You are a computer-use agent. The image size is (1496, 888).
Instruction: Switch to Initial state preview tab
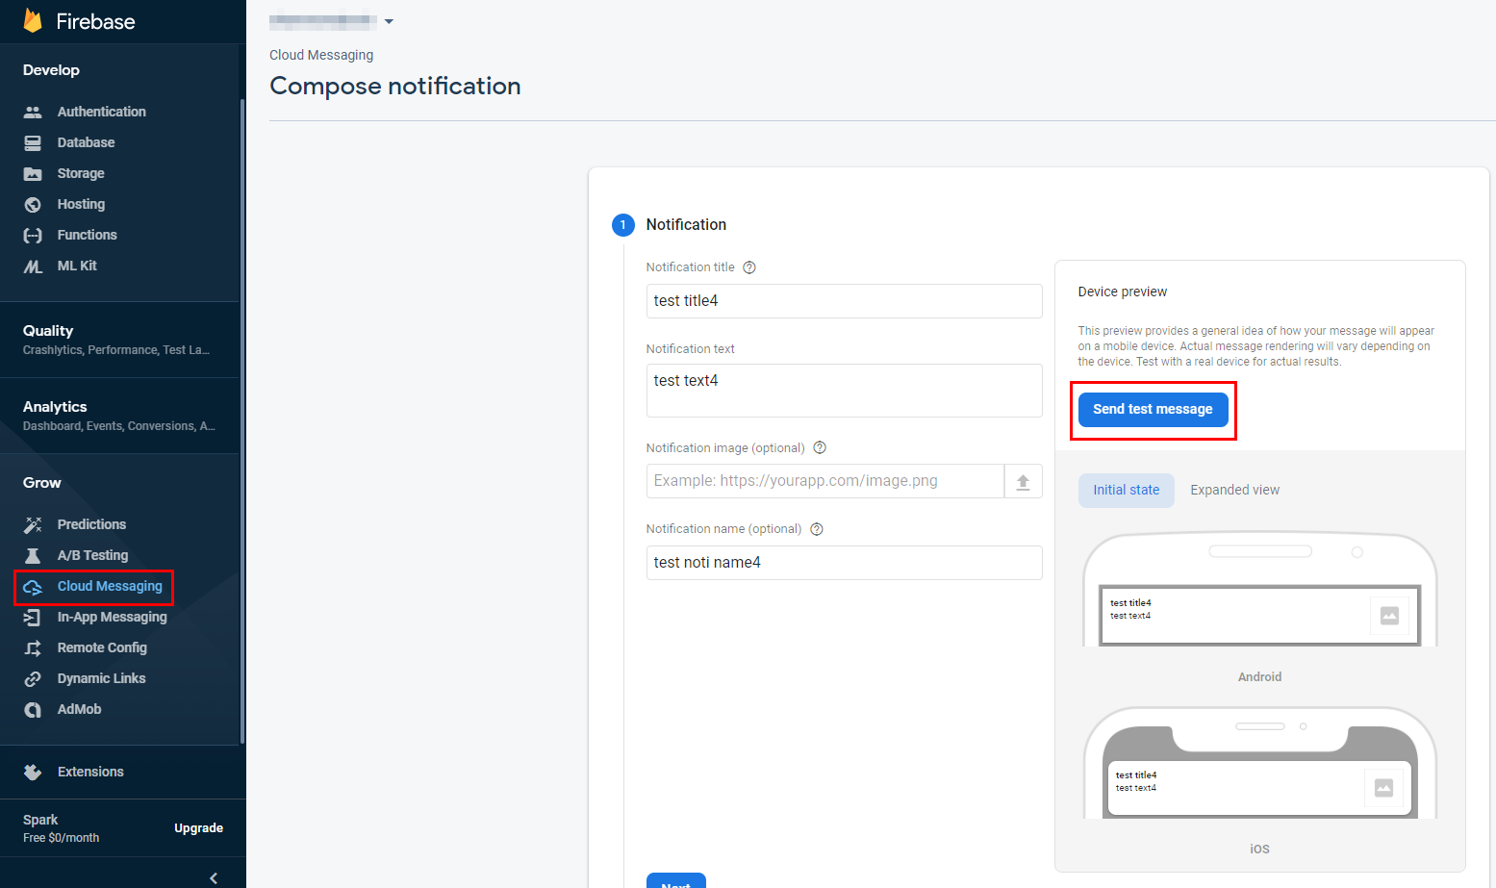pos(1126,490)
